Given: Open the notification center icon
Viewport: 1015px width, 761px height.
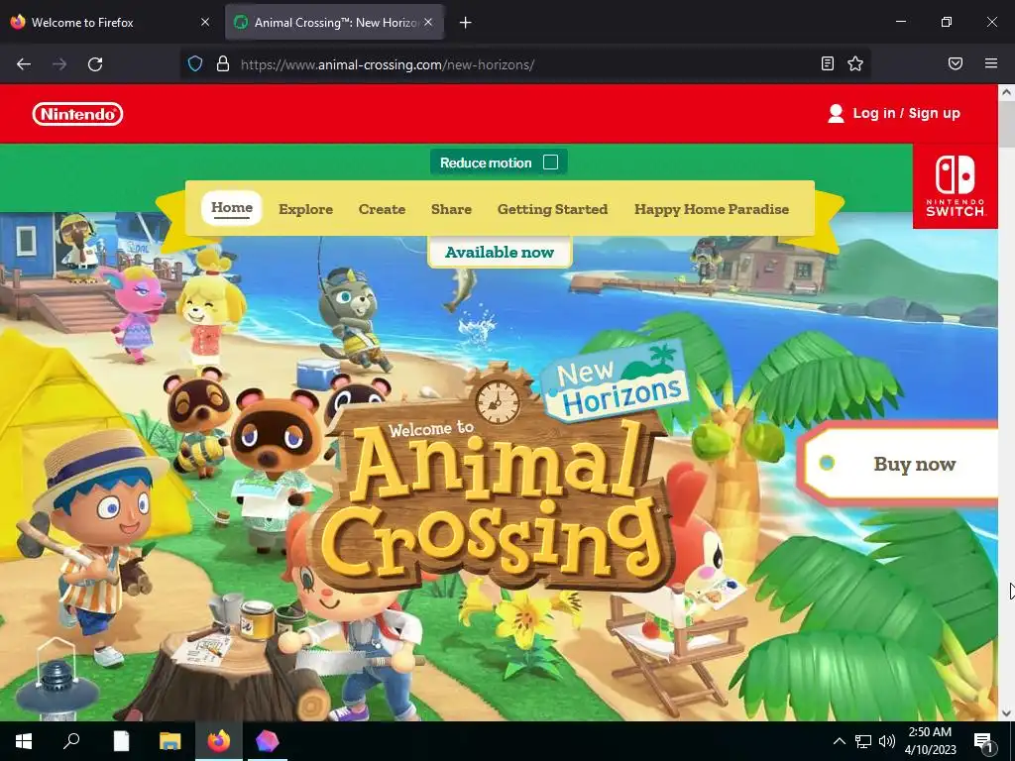Looking at the screenshot, I should (984, 742).
